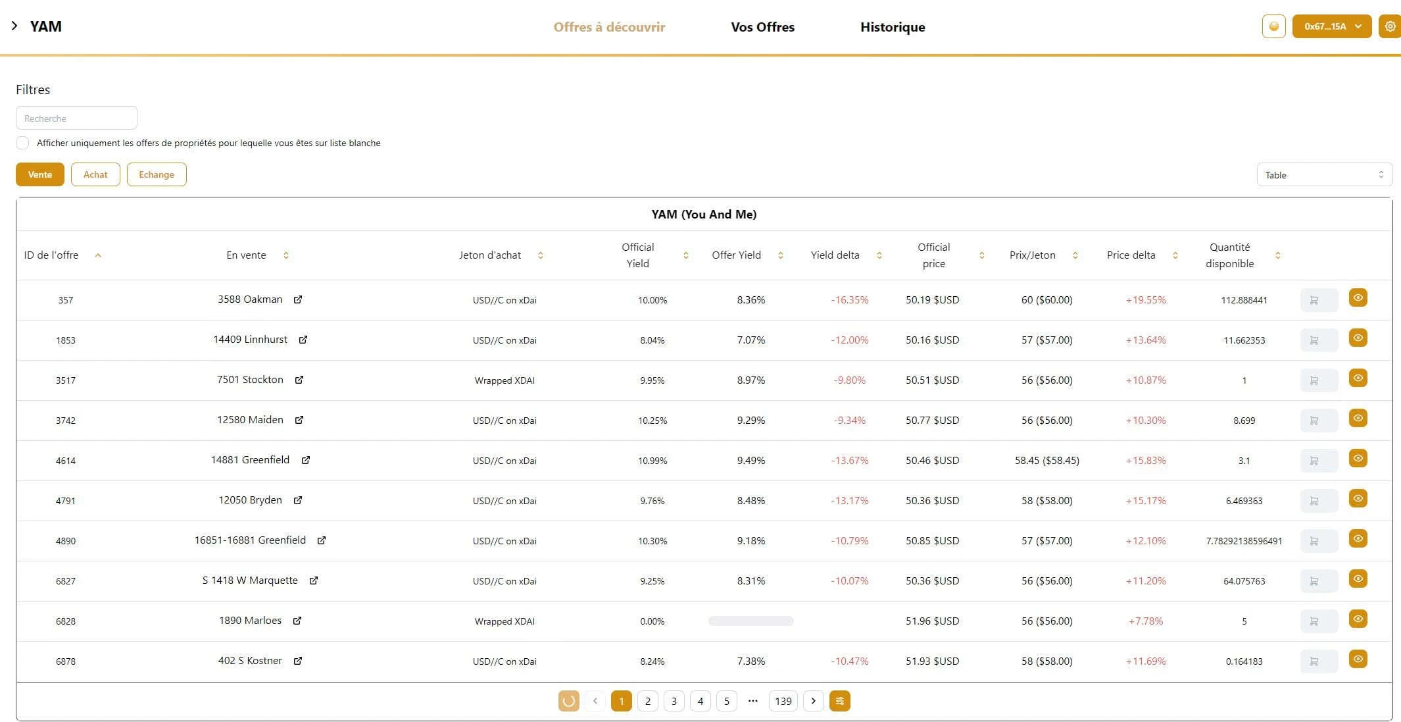The width and height of the screenshot is (1401, 722).
Task: Go to page 2
Action: [648, 701]
